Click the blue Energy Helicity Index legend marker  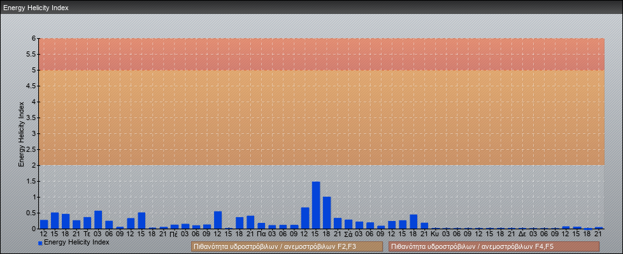40,243
